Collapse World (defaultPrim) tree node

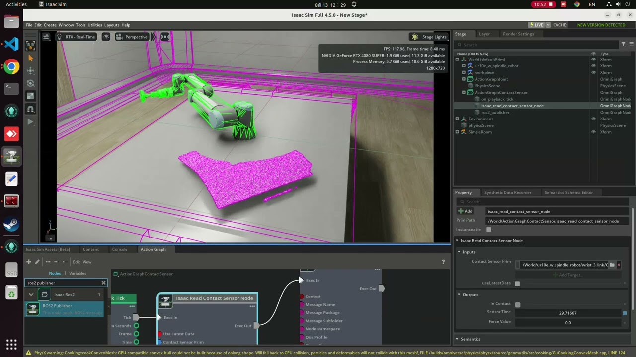pyautogui.click(x=457, y=59)
